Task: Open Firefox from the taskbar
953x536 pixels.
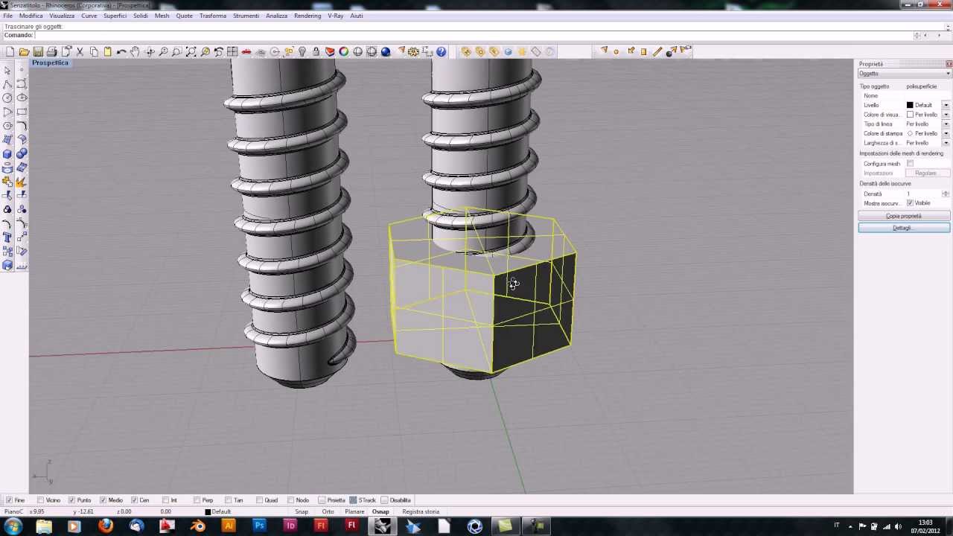Action: click(x=106, y=526)
